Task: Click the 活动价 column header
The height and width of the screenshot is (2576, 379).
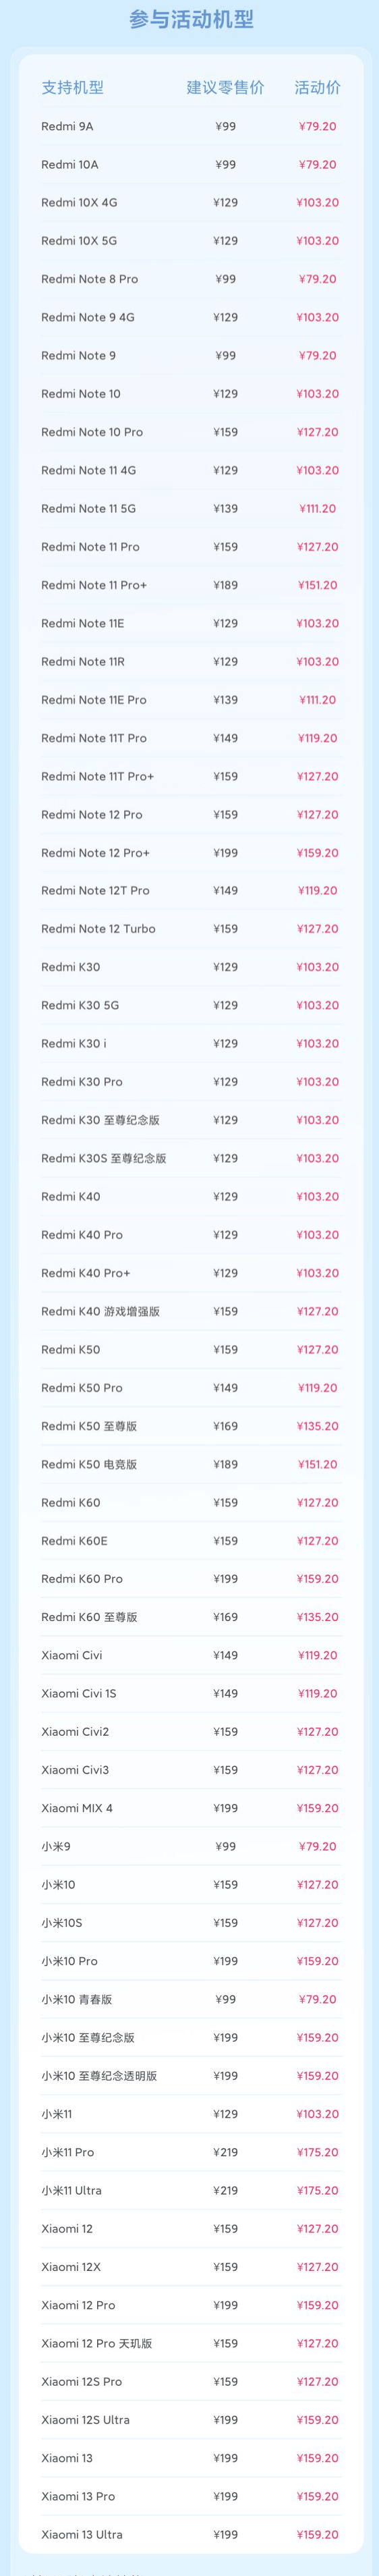Action: 317,87
